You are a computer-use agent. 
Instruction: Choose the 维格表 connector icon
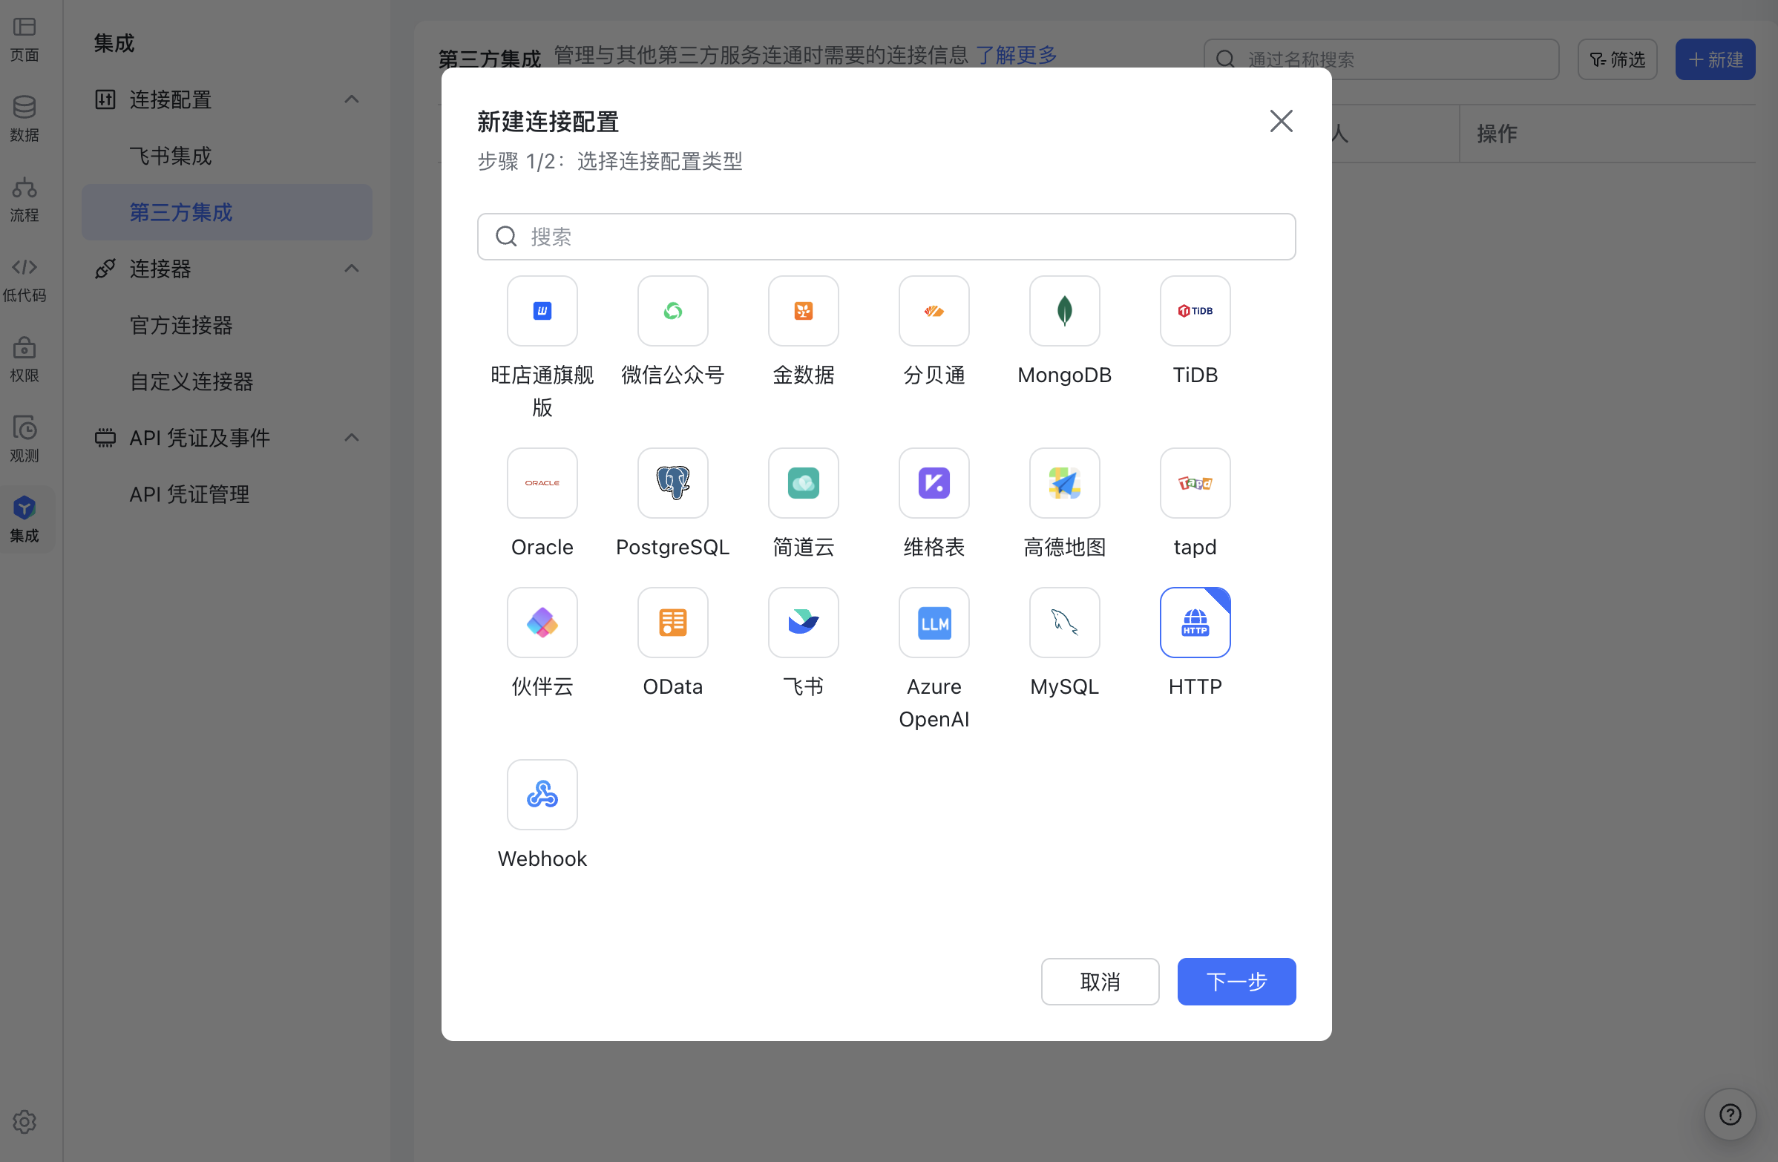point(934,483)
